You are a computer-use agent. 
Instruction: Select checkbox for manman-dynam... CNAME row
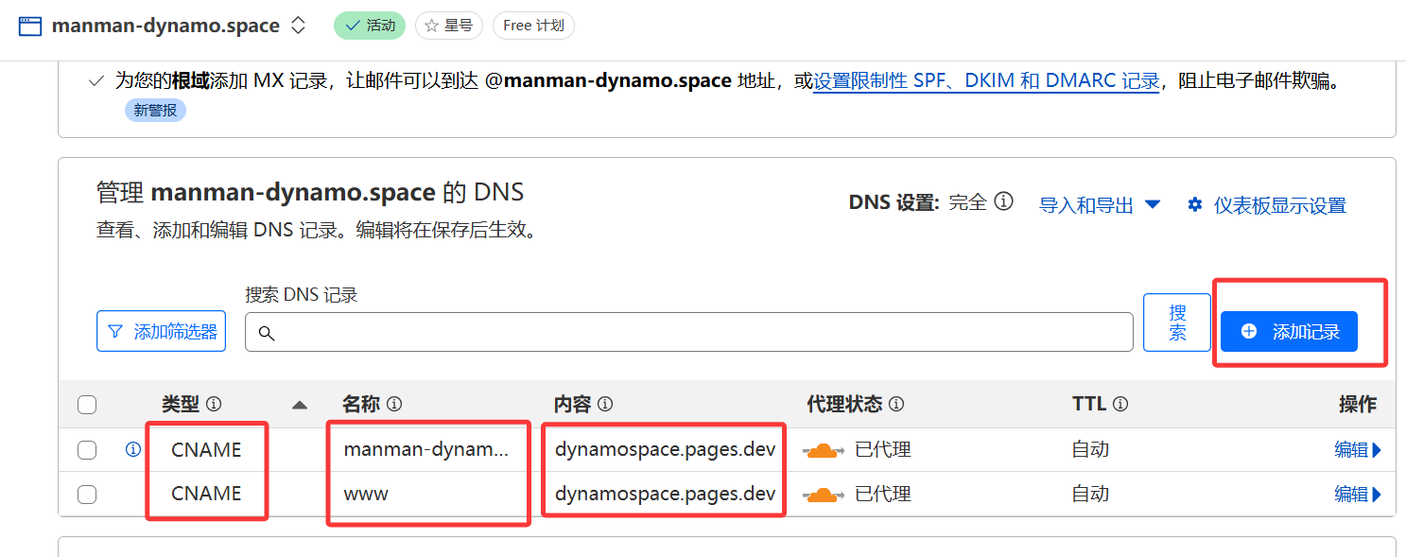tap(87, 450)
